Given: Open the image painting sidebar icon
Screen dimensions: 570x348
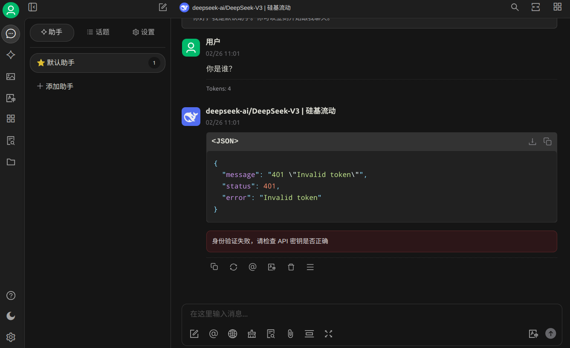Looking at the screenshot, I should [x=11, y=77].
